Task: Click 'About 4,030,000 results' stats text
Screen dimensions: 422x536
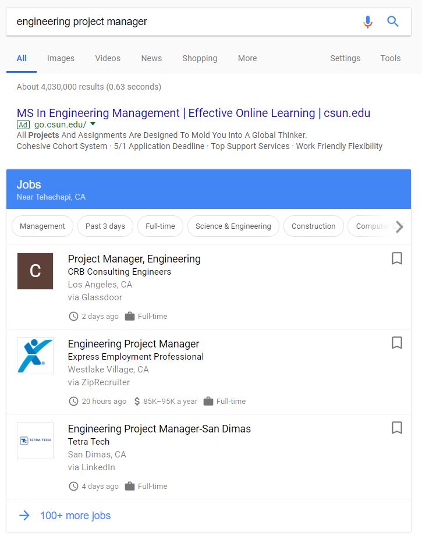Action: tap(60, 87)
